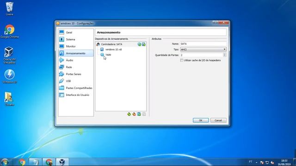Open the Interface do Usuário category

tap(76, 95)
